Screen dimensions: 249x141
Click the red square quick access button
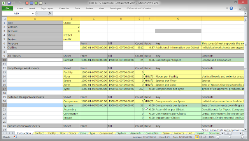27,3
